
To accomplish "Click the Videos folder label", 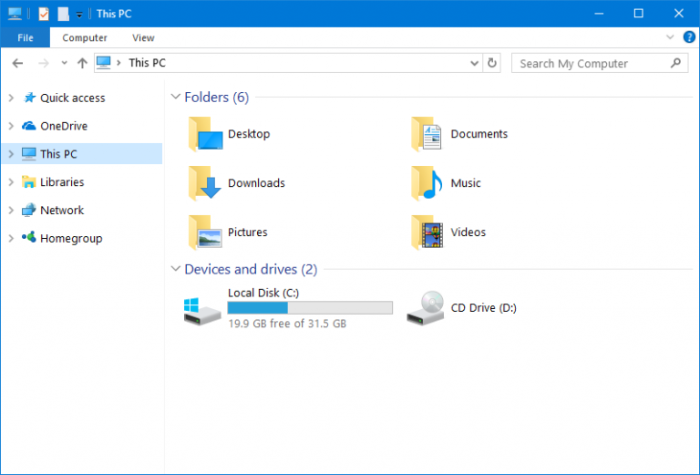I will 468,232.
